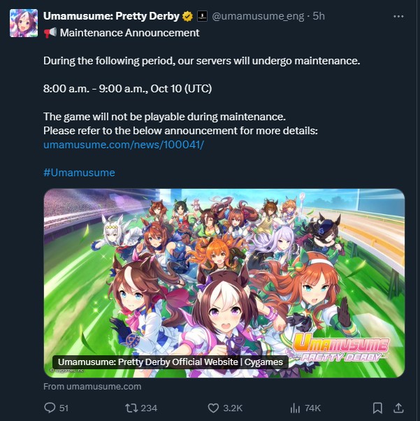Click the Official Website | Cygames card caption
The image size is (420, 421).
click(x=171, y=362)
